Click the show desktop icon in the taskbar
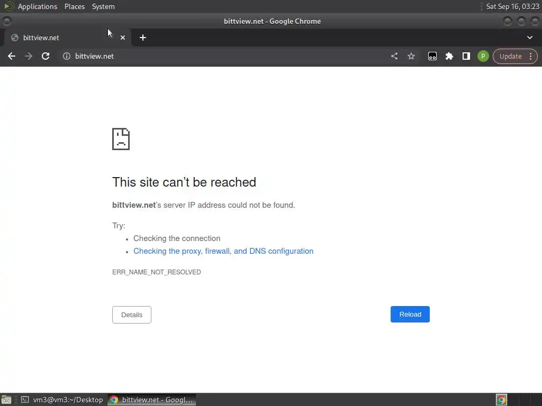 point(6,400)
